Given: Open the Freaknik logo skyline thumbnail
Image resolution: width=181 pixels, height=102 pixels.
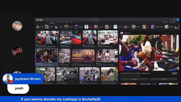Looking at the screenshot, I should 83,56.
